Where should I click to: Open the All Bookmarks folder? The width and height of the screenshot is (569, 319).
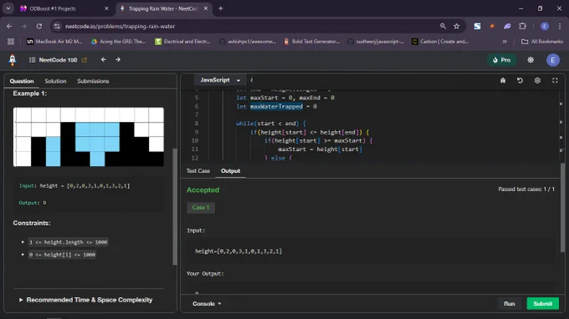click(x=543, y=42)
